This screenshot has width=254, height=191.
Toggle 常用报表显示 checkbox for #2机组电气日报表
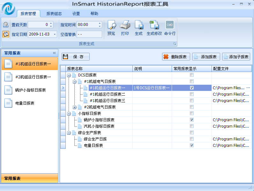click(x=192, y=107)
